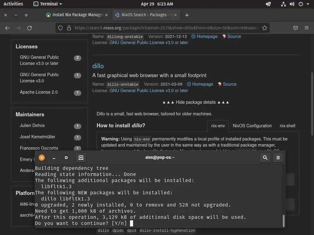Open the Source link for dillo-unstable
The height and width of the screenshot is (235, 314).
pyautogui.click(x=227, y=84)
